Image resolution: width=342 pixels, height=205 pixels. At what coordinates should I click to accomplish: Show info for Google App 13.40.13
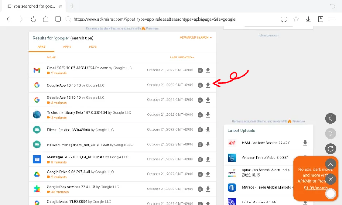coord(200,85)
